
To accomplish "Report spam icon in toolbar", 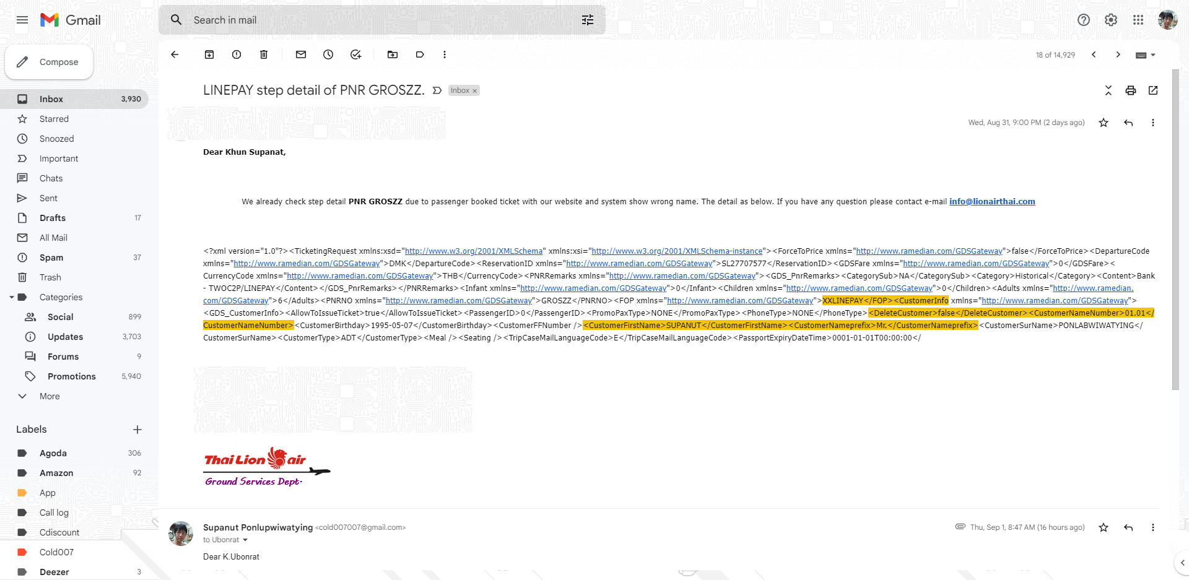I will tap(237, 54).
